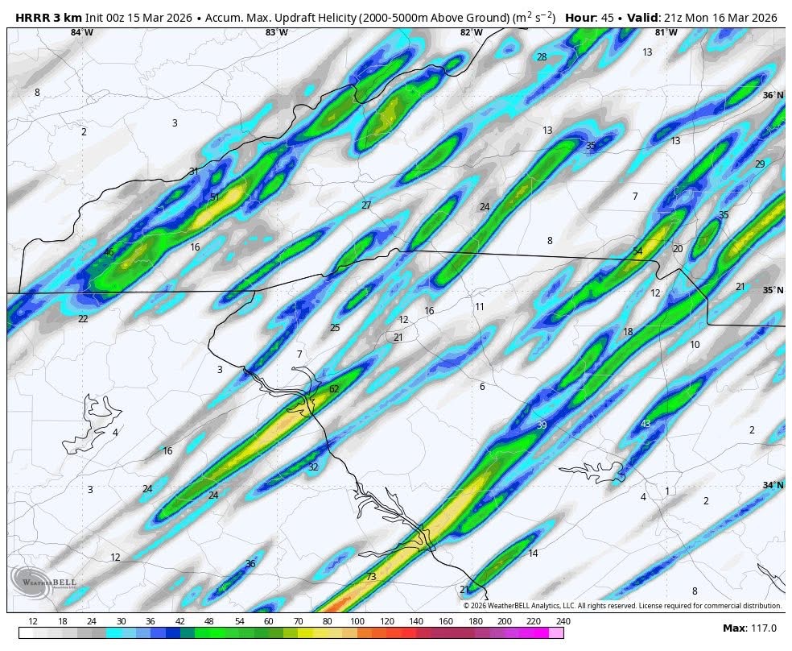Image resolution: width=792 pixels, height=651 pixels.
Task: Click the HRRR 3 km title text
Action: tap(48, 18)
